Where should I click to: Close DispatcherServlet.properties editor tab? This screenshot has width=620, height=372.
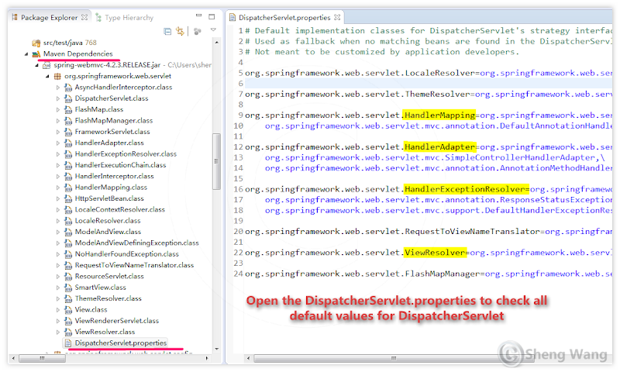click(x=337, y=17)
